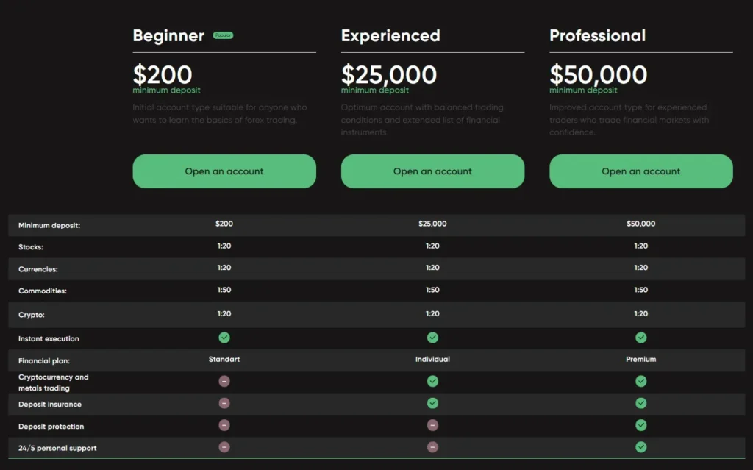Click Open an account under Experienced
The height and width of the screenshot is (470, 753).
click(x=432, y=171)
